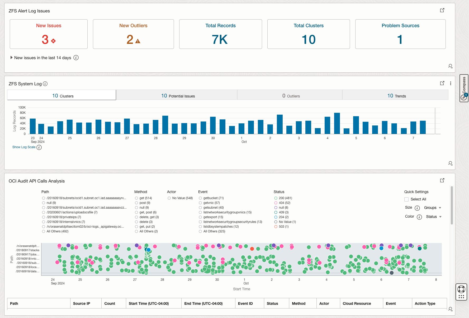Enable the Select All checkbox
Image resolution: width=469 pixels, height=318 pixels.
[x=406, y=199]
